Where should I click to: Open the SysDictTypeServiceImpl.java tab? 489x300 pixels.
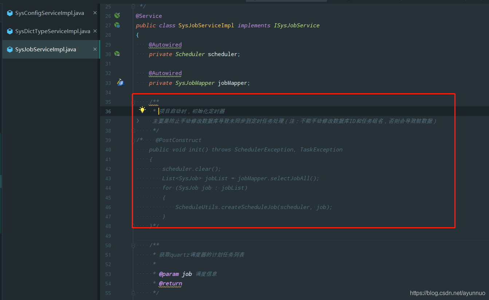point(52,31)
